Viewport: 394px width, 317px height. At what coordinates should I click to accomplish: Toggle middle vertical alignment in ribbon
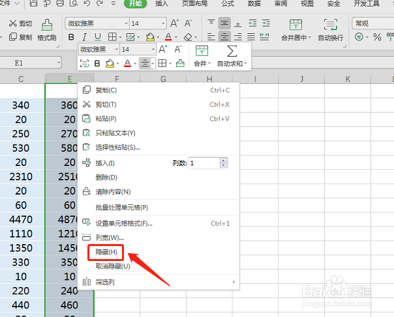pos(224,23)
